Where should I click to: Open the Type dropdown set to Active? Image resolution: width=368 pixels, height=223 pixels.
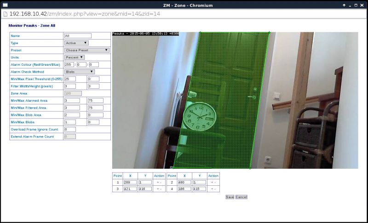[x=76, y=43]
